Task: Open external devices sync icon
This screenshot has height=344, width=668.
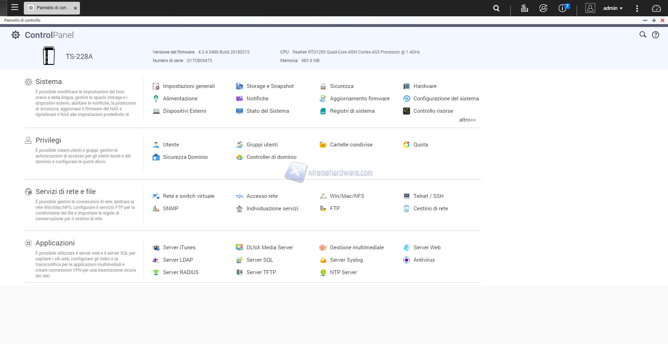Action: (x=543, y=8)
